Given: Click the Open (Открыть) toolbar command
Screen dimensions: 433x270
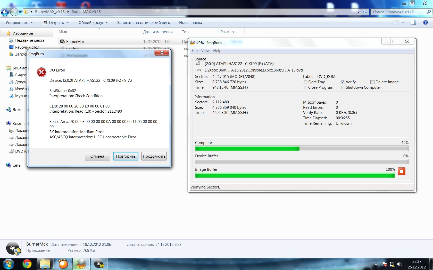Looking at the screenshot, I should (x=54, y=23).
